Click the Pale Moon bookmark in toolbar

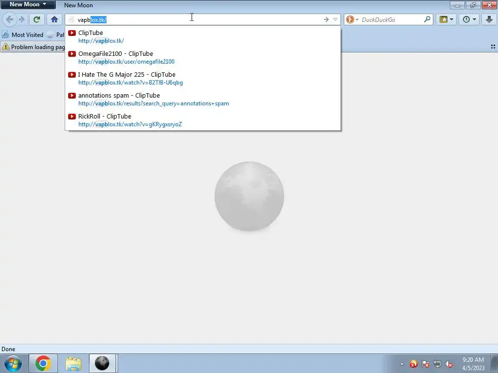coord(55,34)
